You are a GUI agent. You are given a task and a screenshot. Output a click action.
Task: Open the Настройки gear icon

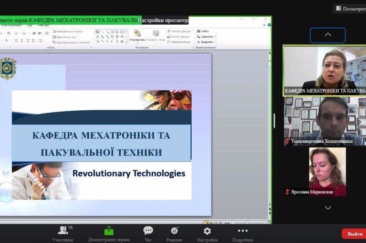(x=207, y=231)
